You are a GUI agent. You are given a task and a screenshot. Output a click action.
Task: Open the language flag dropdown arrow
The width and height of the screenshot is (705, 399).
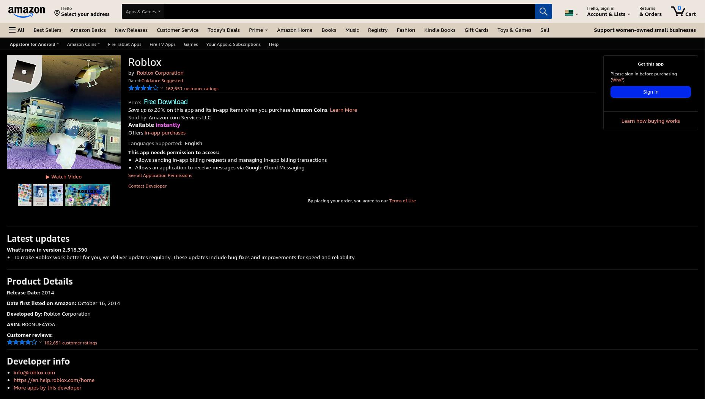point(577,14)
